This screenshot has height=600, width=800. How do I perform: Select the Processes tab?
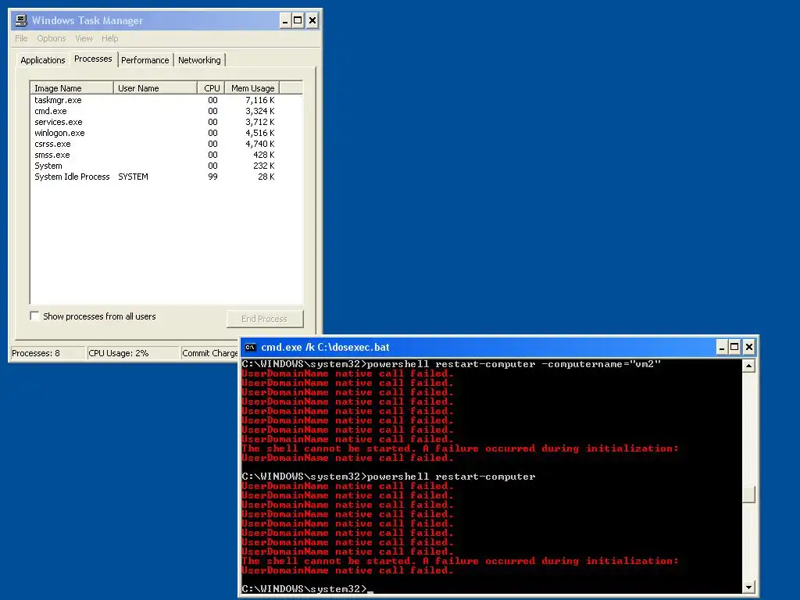(93, 59)
